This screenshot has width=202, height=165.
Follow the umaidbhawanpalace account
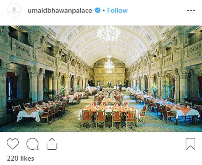pos(117,10)
